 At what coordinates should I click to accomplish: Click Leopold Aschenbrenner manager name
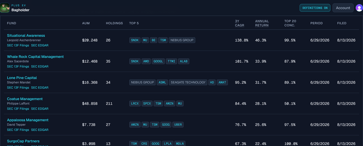tap(24, 40)
